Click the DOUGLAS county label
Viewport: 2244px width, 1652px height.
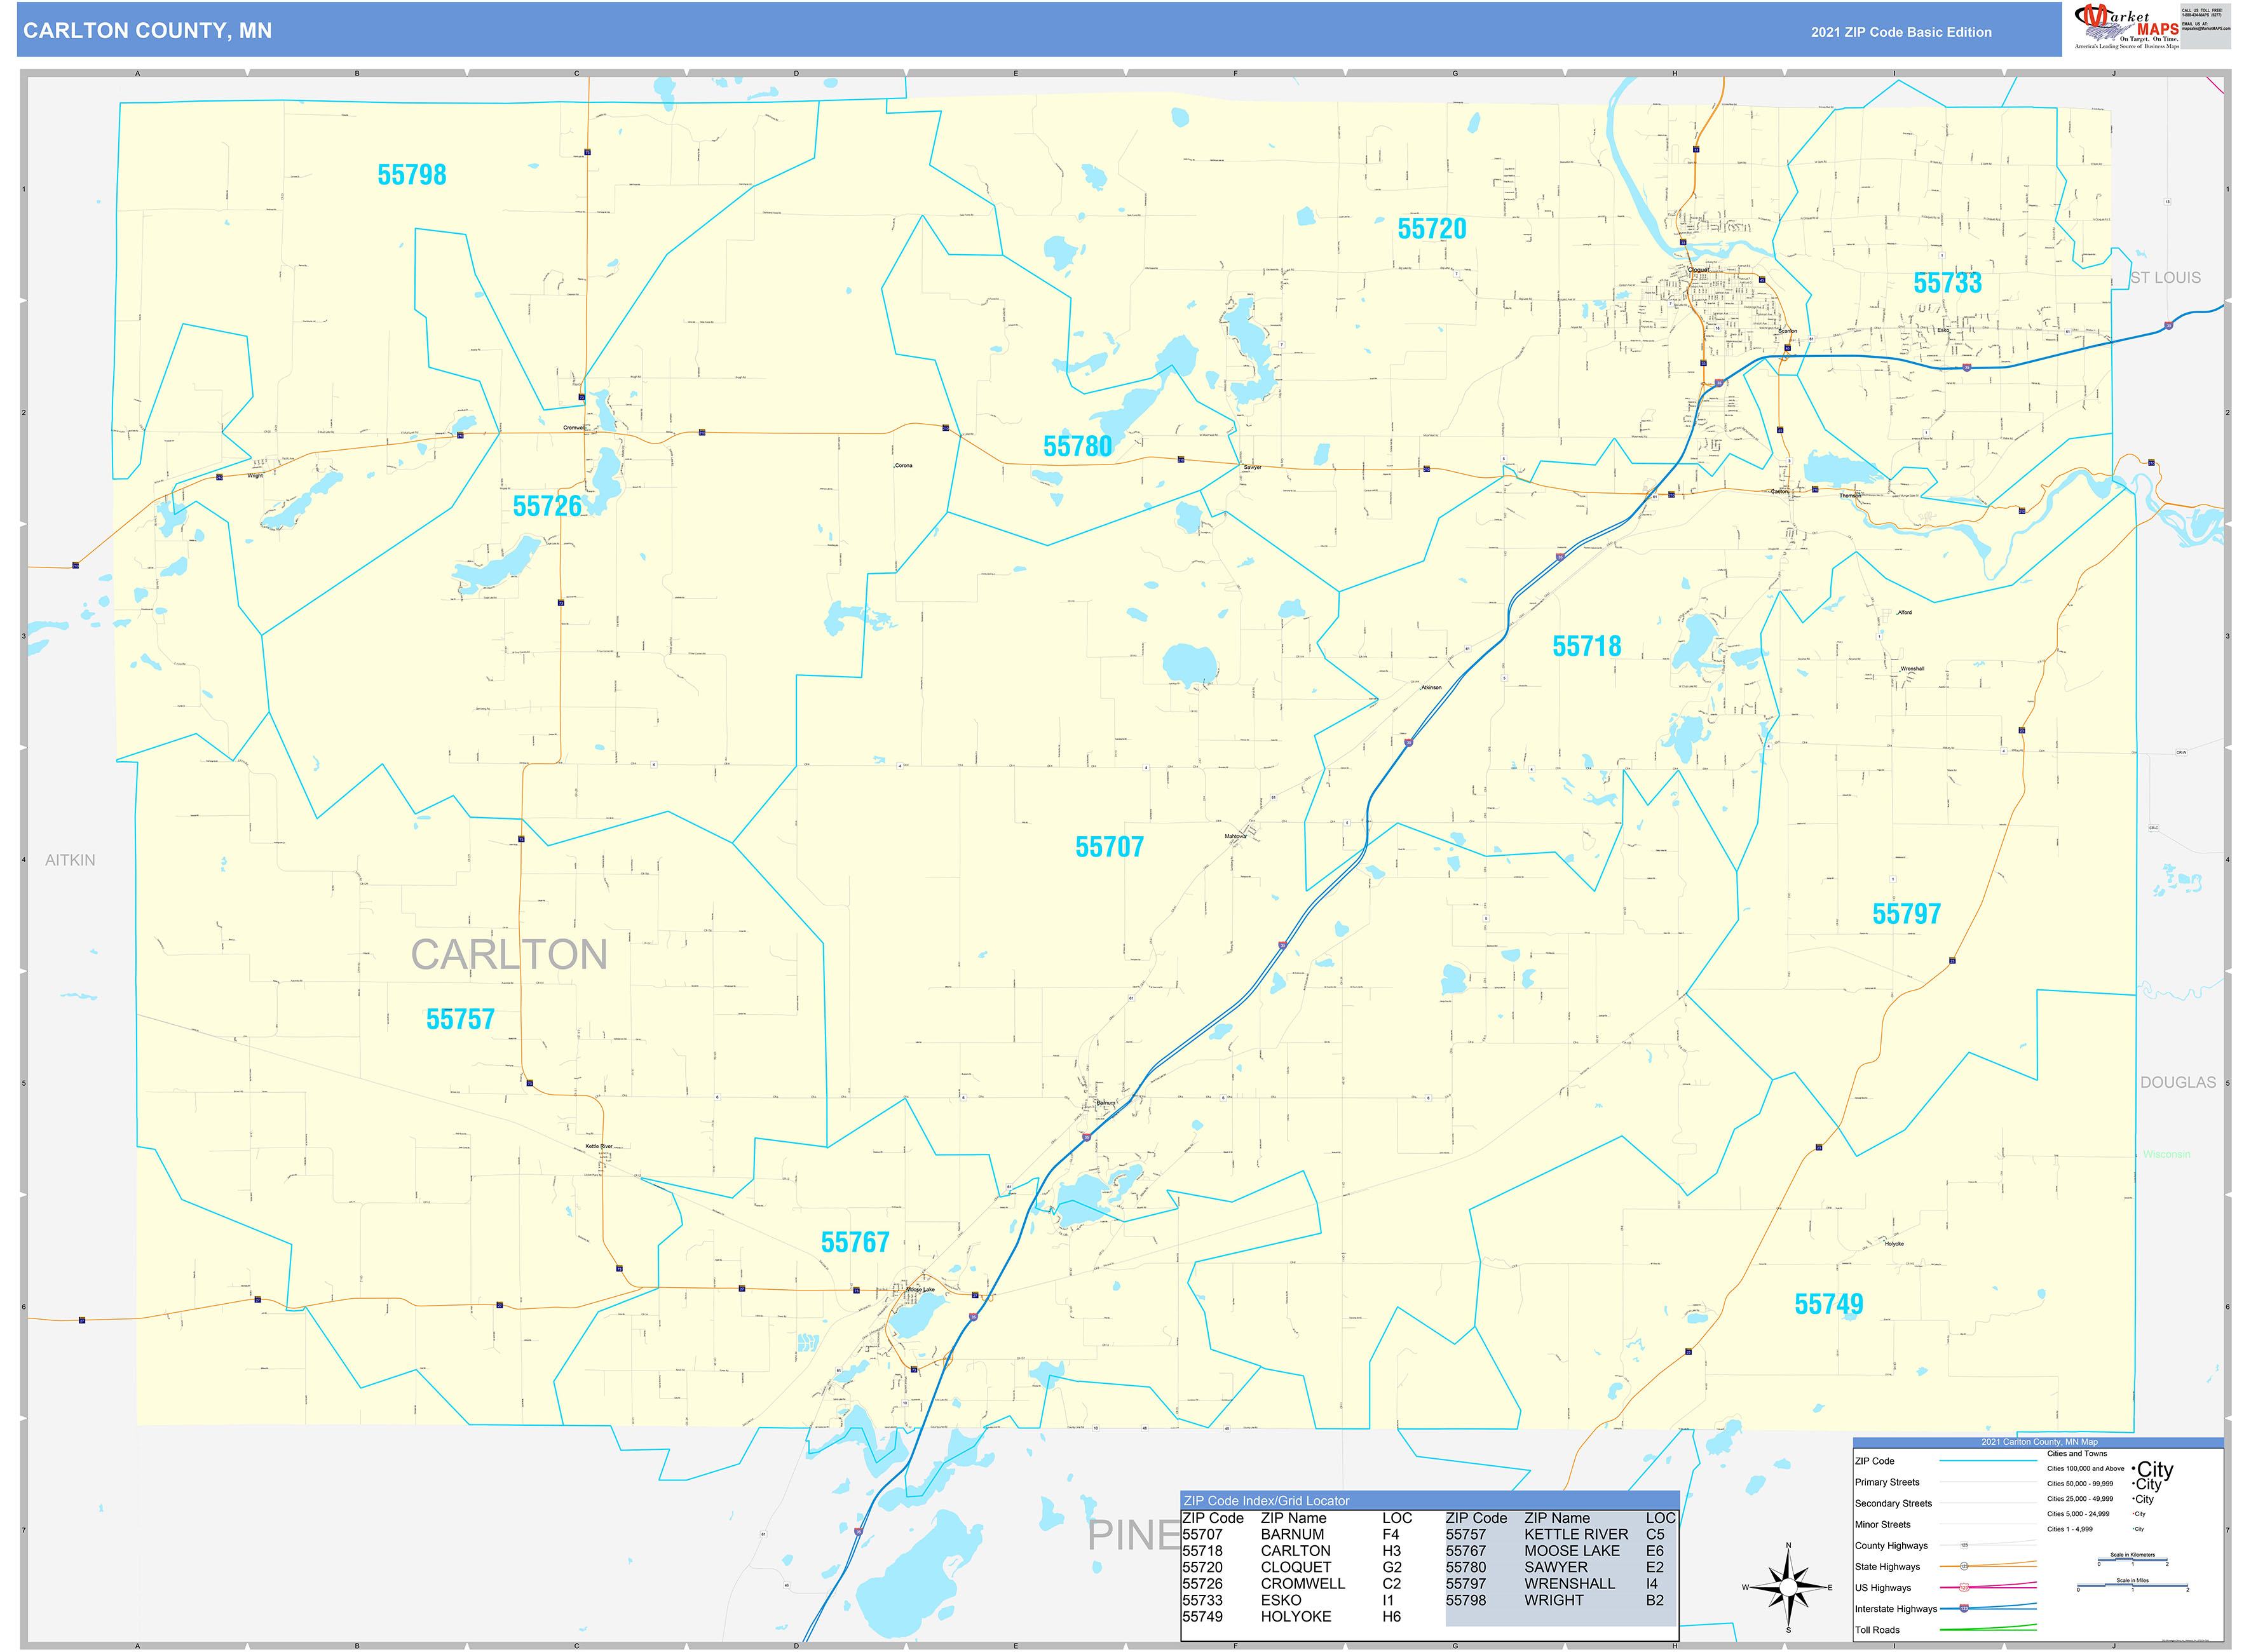2177,1082
